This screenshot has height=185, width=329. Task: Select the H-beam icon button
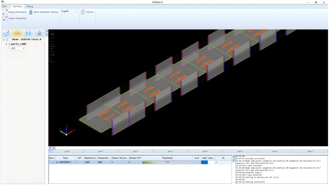point(28,33)
